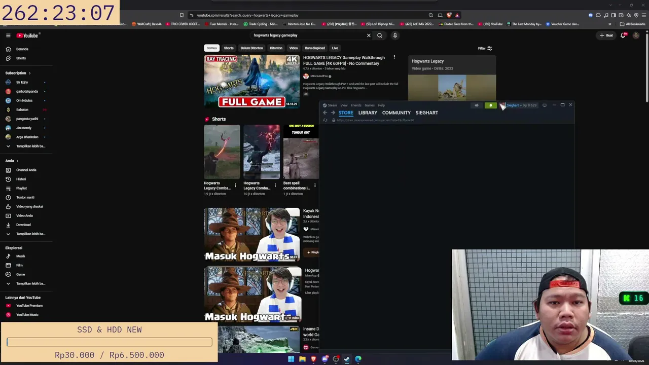Run the YouTube search with the magnifier button
This screenshot has width=649, height=365.
(x=379, y=35)
